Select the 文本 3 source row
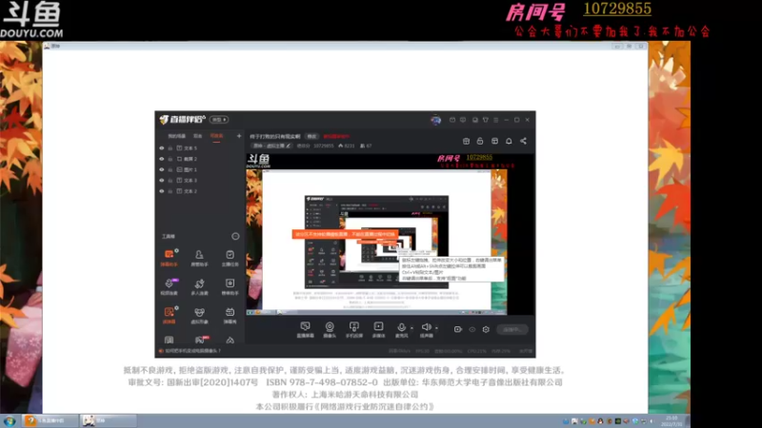762x428 pixels. pos(200,180)
